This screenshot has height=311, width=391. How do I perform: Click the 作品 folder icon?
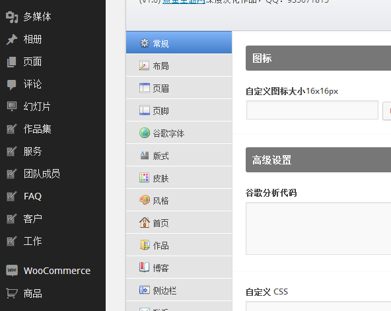tap(145, 245)
